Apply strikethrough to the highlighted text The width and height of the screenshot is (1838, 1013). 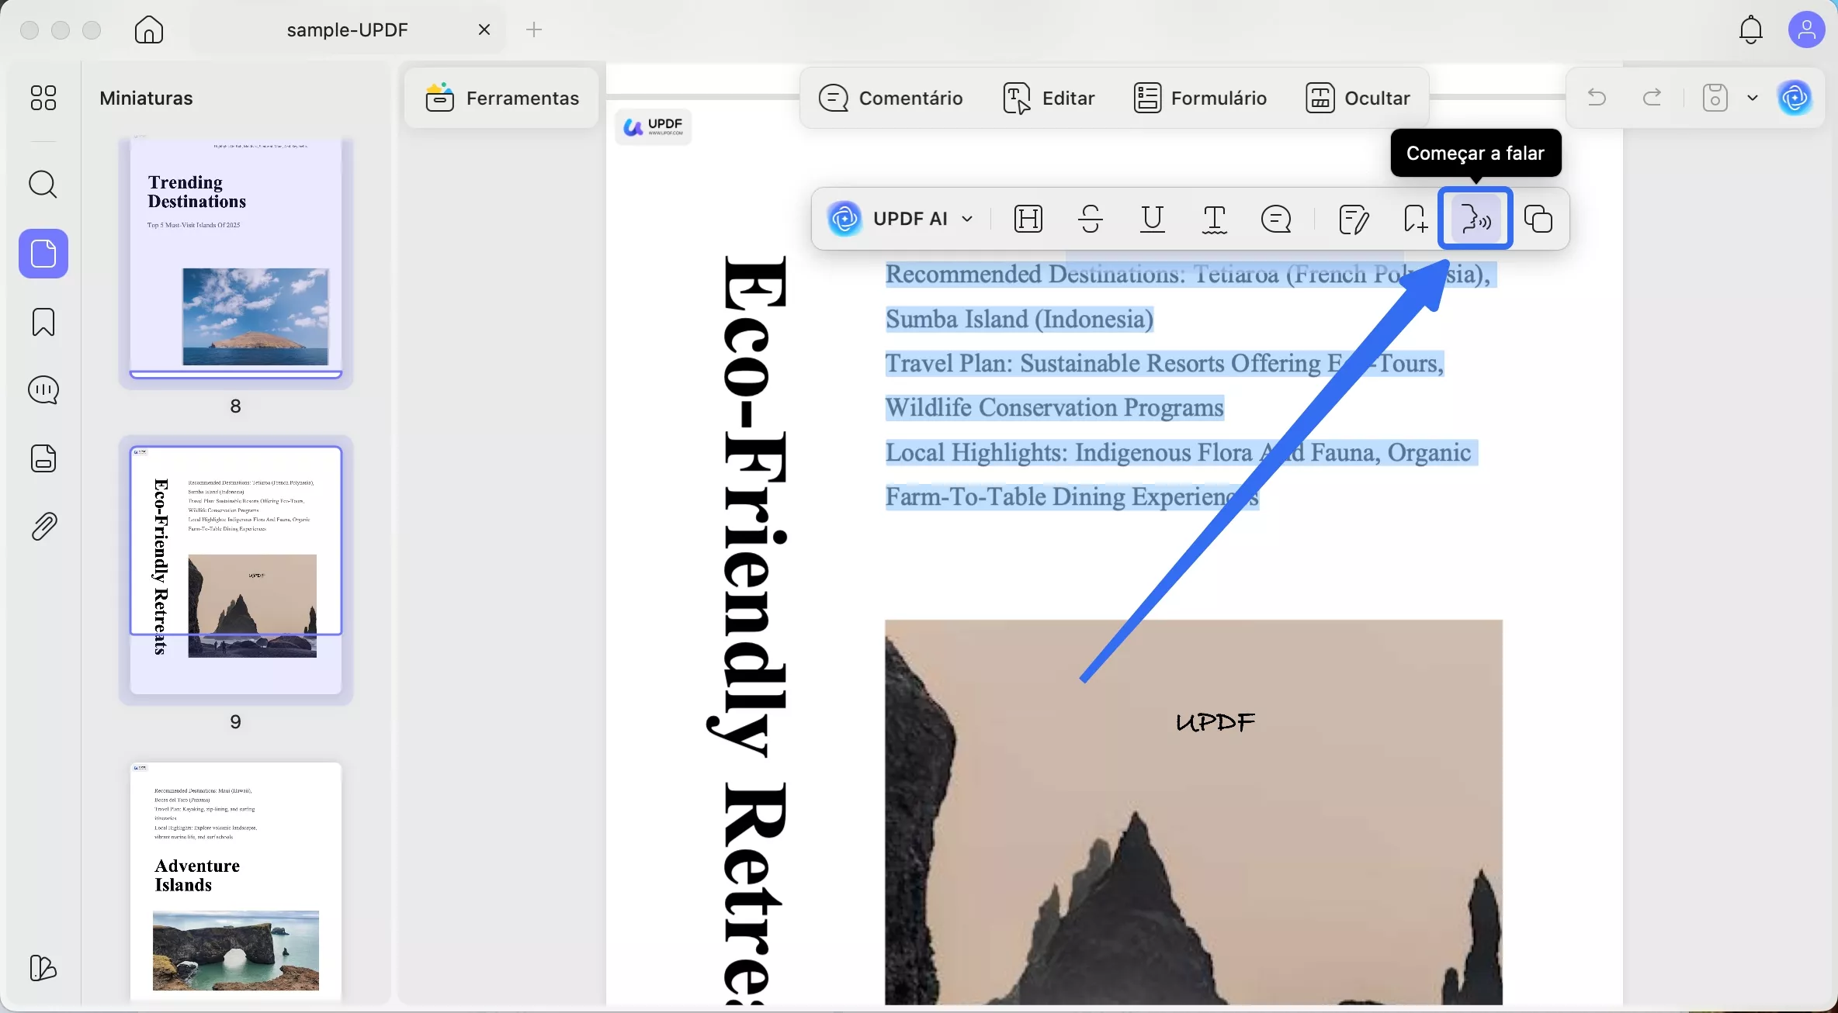tap(1090, 220)
